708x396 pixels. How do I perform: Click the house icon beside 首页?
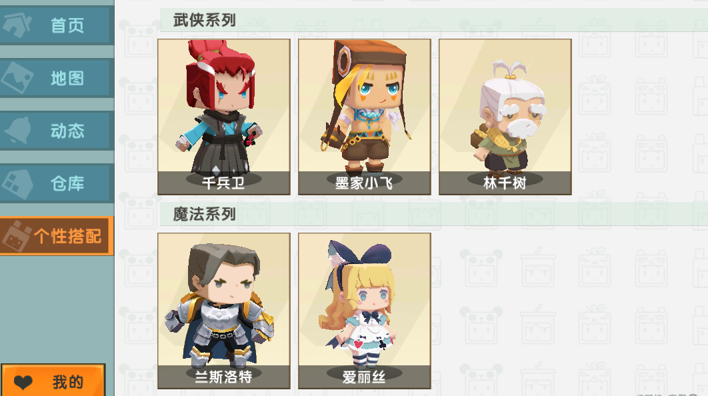tap(17, 25)
